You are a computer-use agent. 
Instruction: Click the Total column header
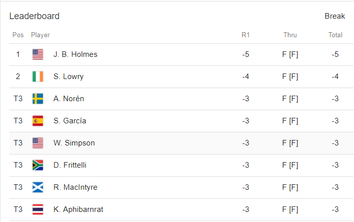point(335,35)
